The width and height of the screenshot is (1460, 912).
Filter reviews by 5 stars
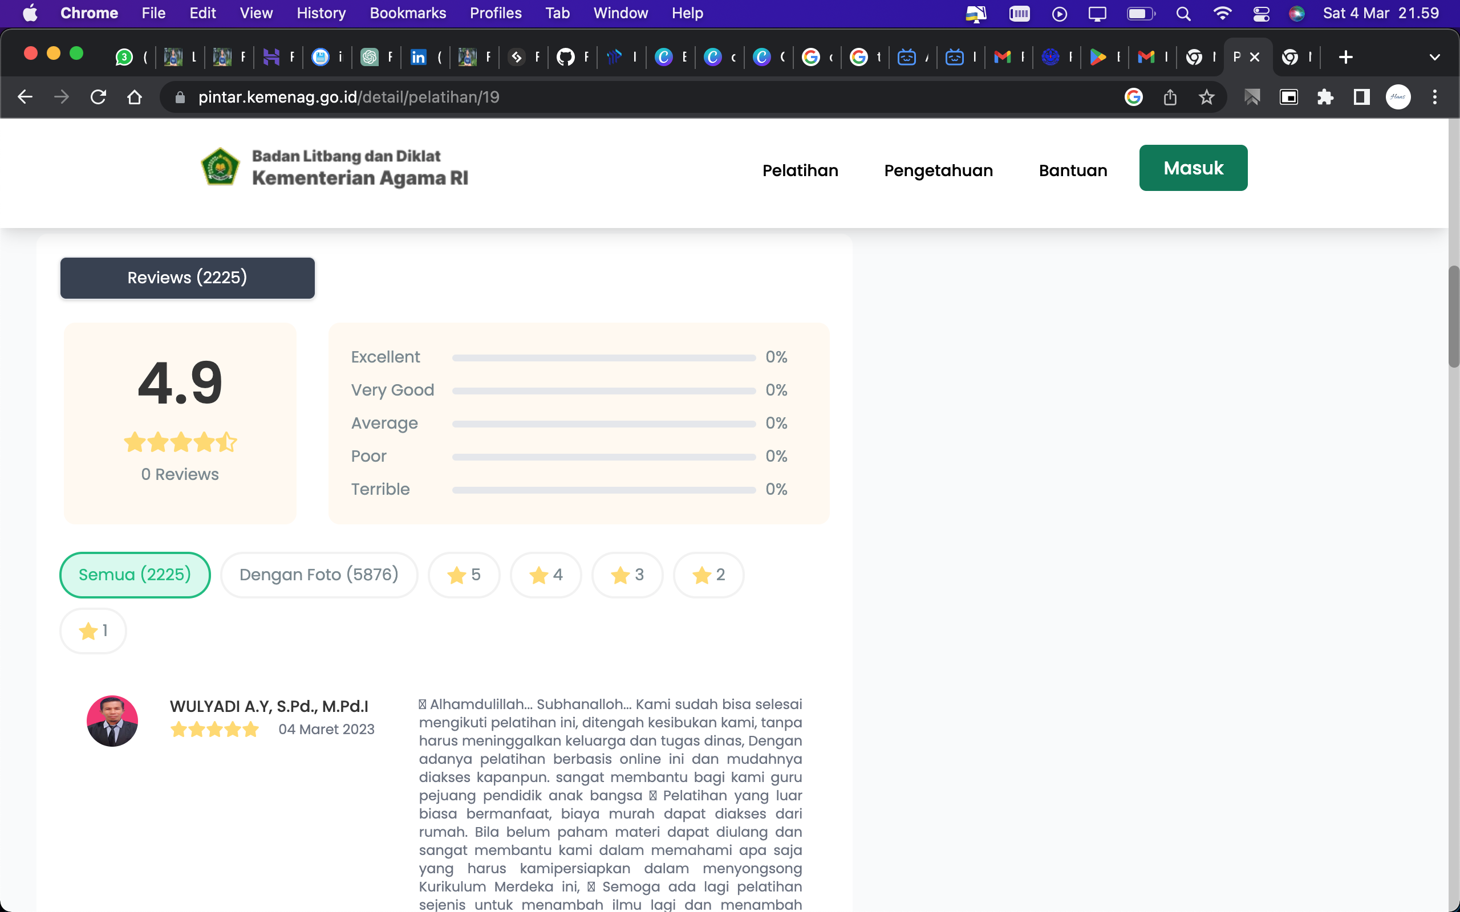(463, 575)
